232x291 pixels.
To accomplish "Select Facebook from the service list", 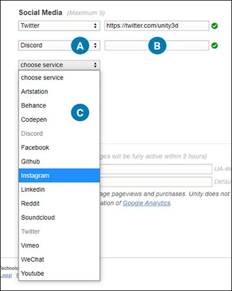I will [x=59, y=147].
